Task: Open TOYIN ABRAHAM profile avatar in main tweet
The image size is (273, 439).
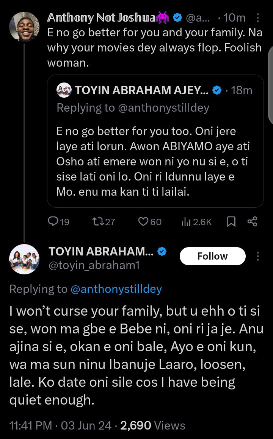Action: (24, 259)
